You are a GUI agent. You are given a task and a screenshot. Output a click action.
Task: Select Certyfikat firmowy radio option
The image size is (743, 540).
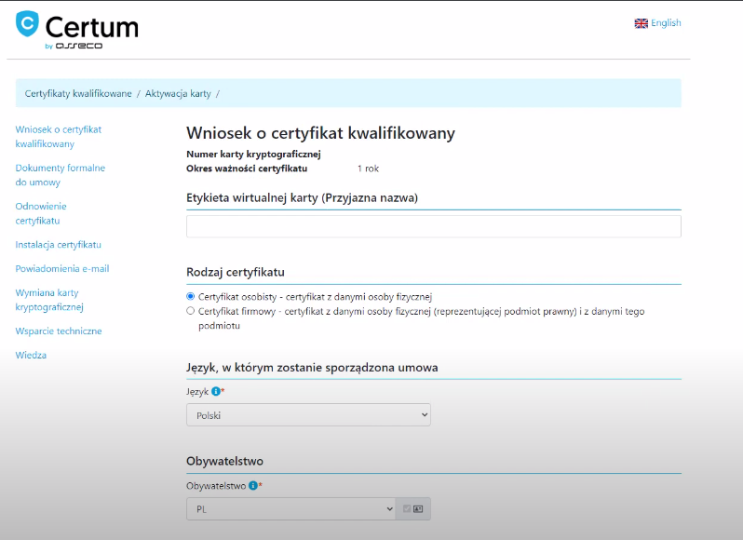[191, 311]
